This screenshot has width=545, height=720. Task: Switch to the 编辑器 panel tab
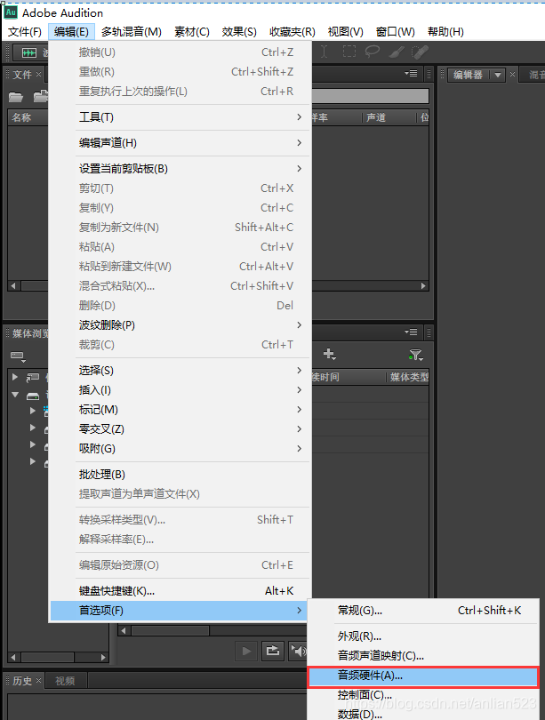469,75
